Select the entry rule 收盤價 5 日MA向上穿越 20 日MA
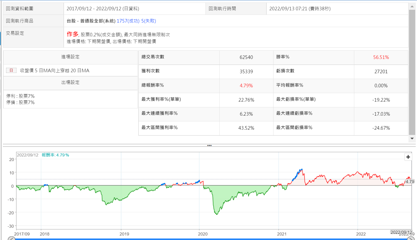 click(54, 71)
